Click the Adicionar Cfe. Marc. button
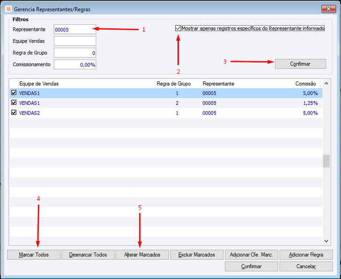This screenshot has width=341, height=279. pos(251,254)
